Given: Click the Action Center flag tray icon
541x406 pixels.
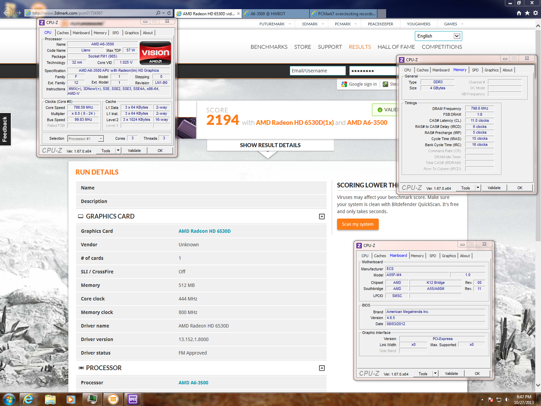Looking at the screenshot, I should (x=491, y=400).
